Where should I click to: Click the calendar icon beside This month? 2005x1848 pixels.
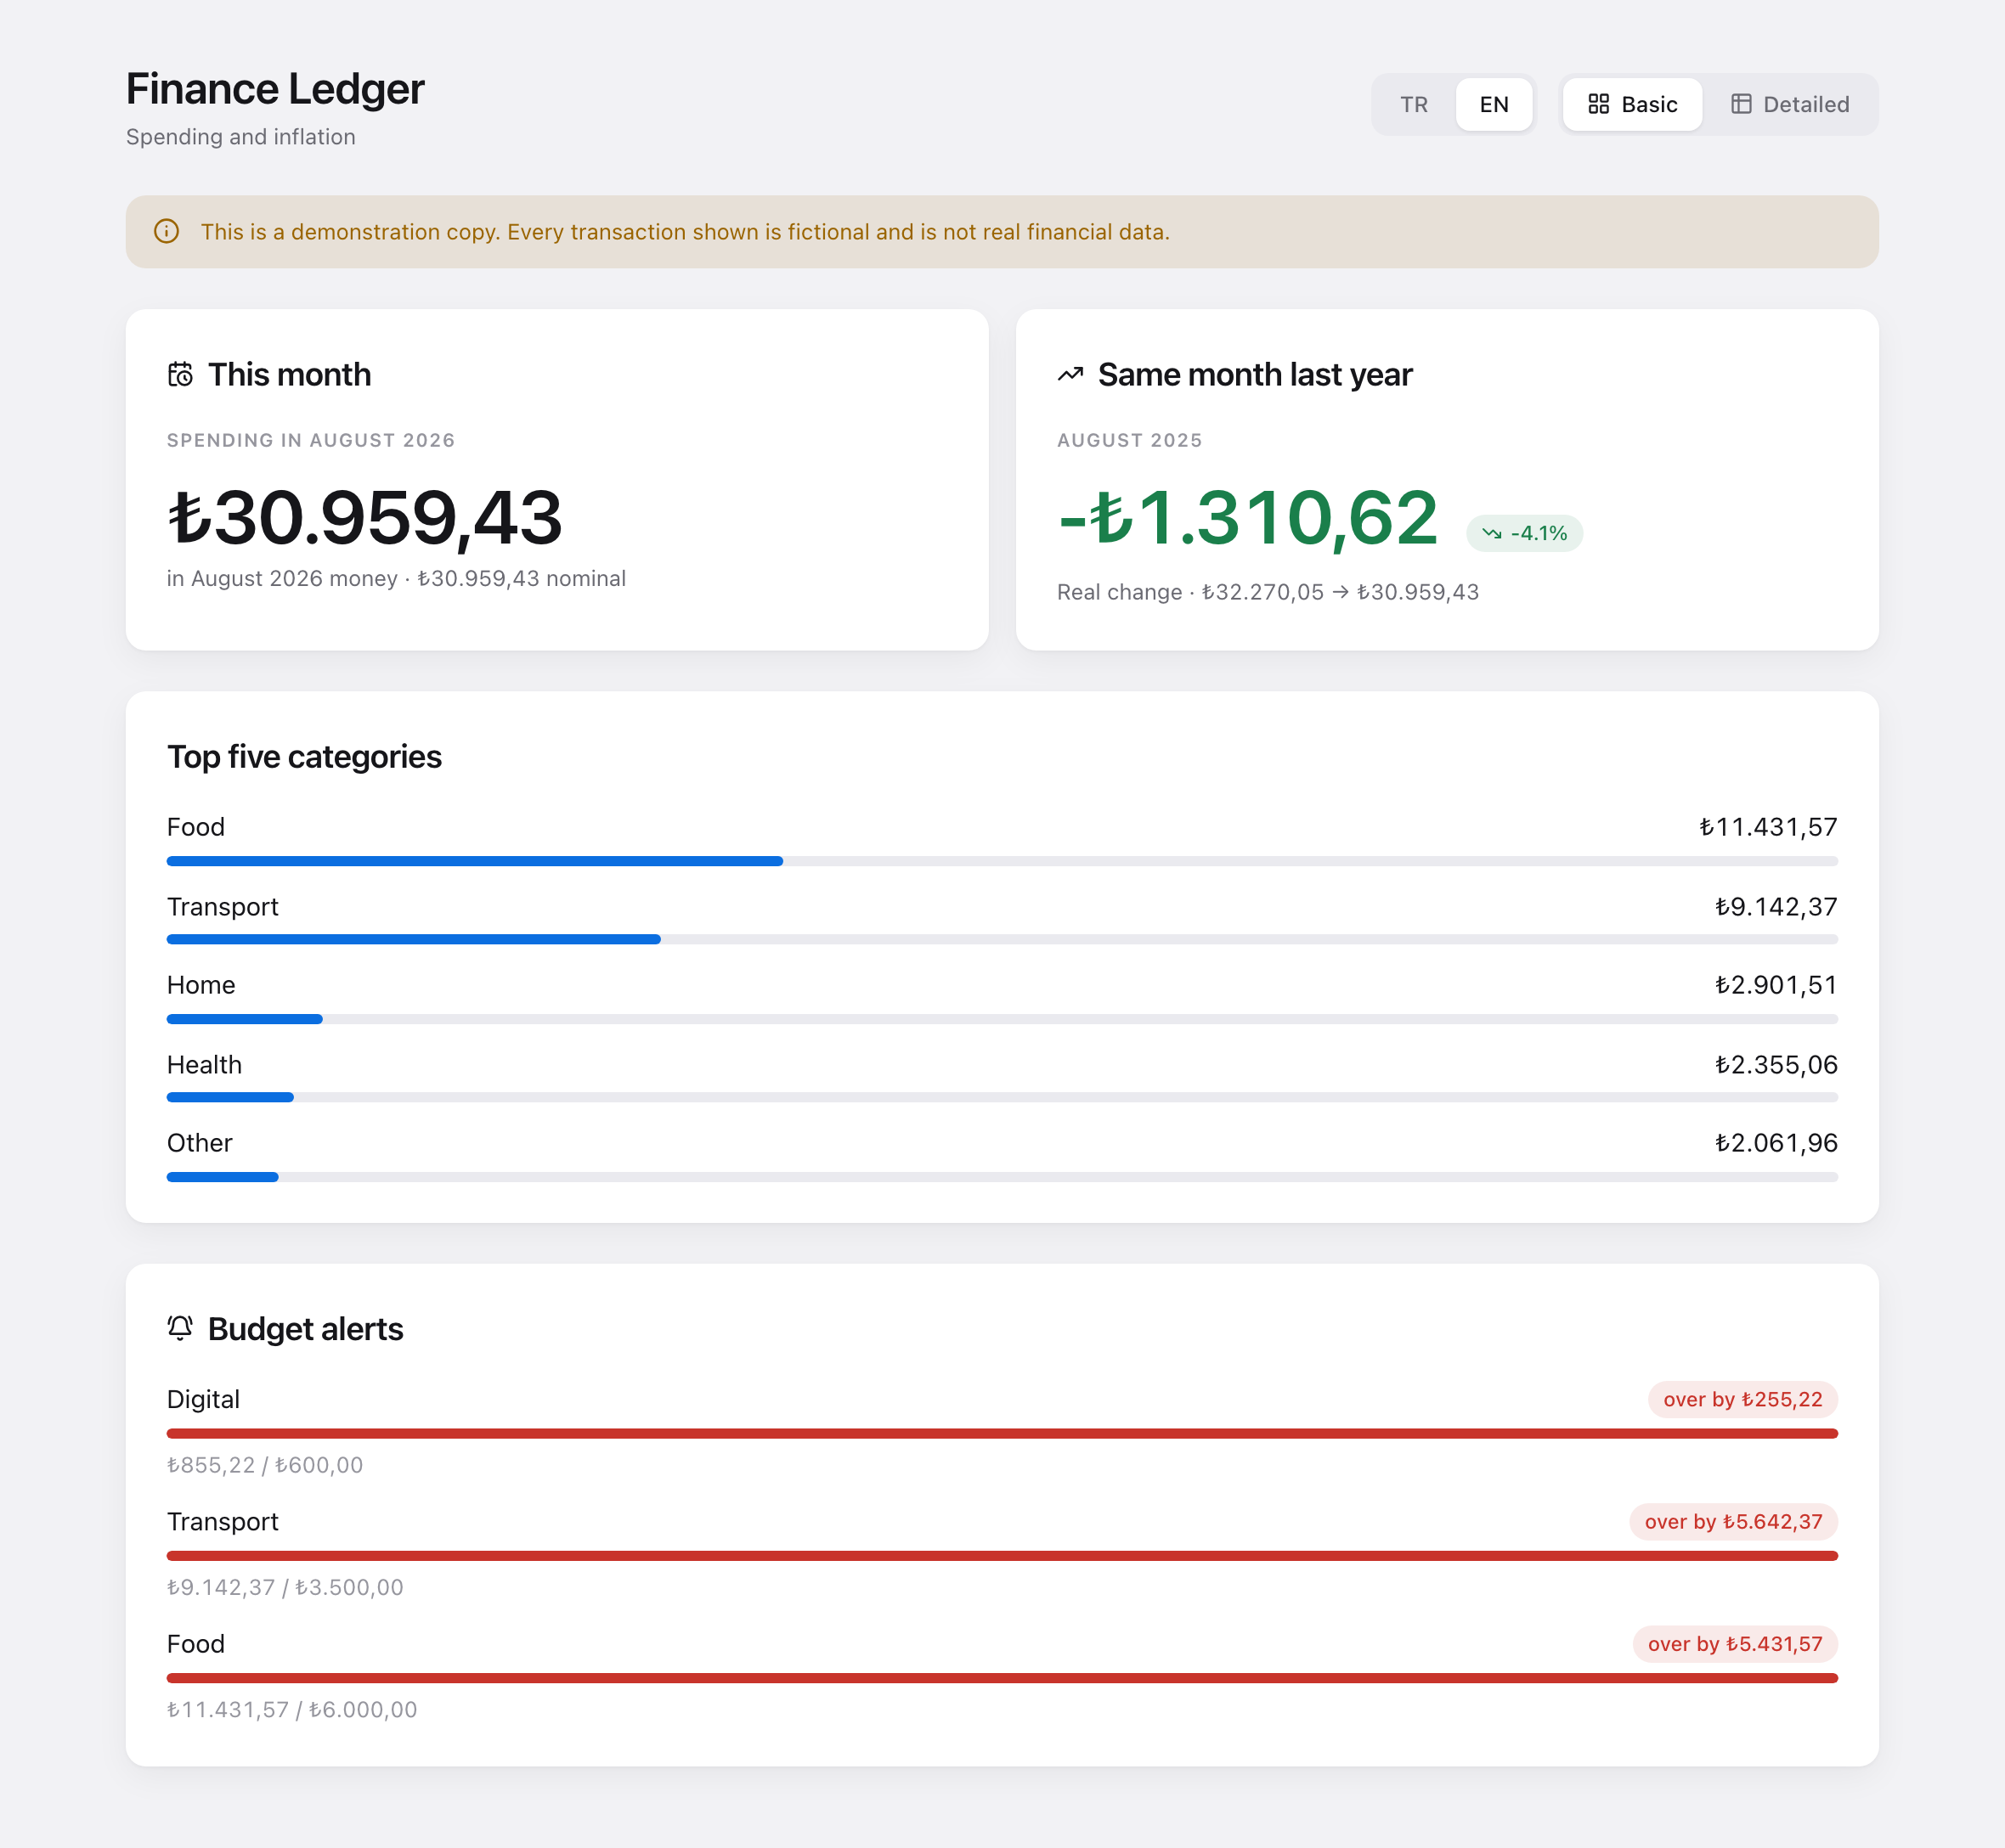(180, 374)
